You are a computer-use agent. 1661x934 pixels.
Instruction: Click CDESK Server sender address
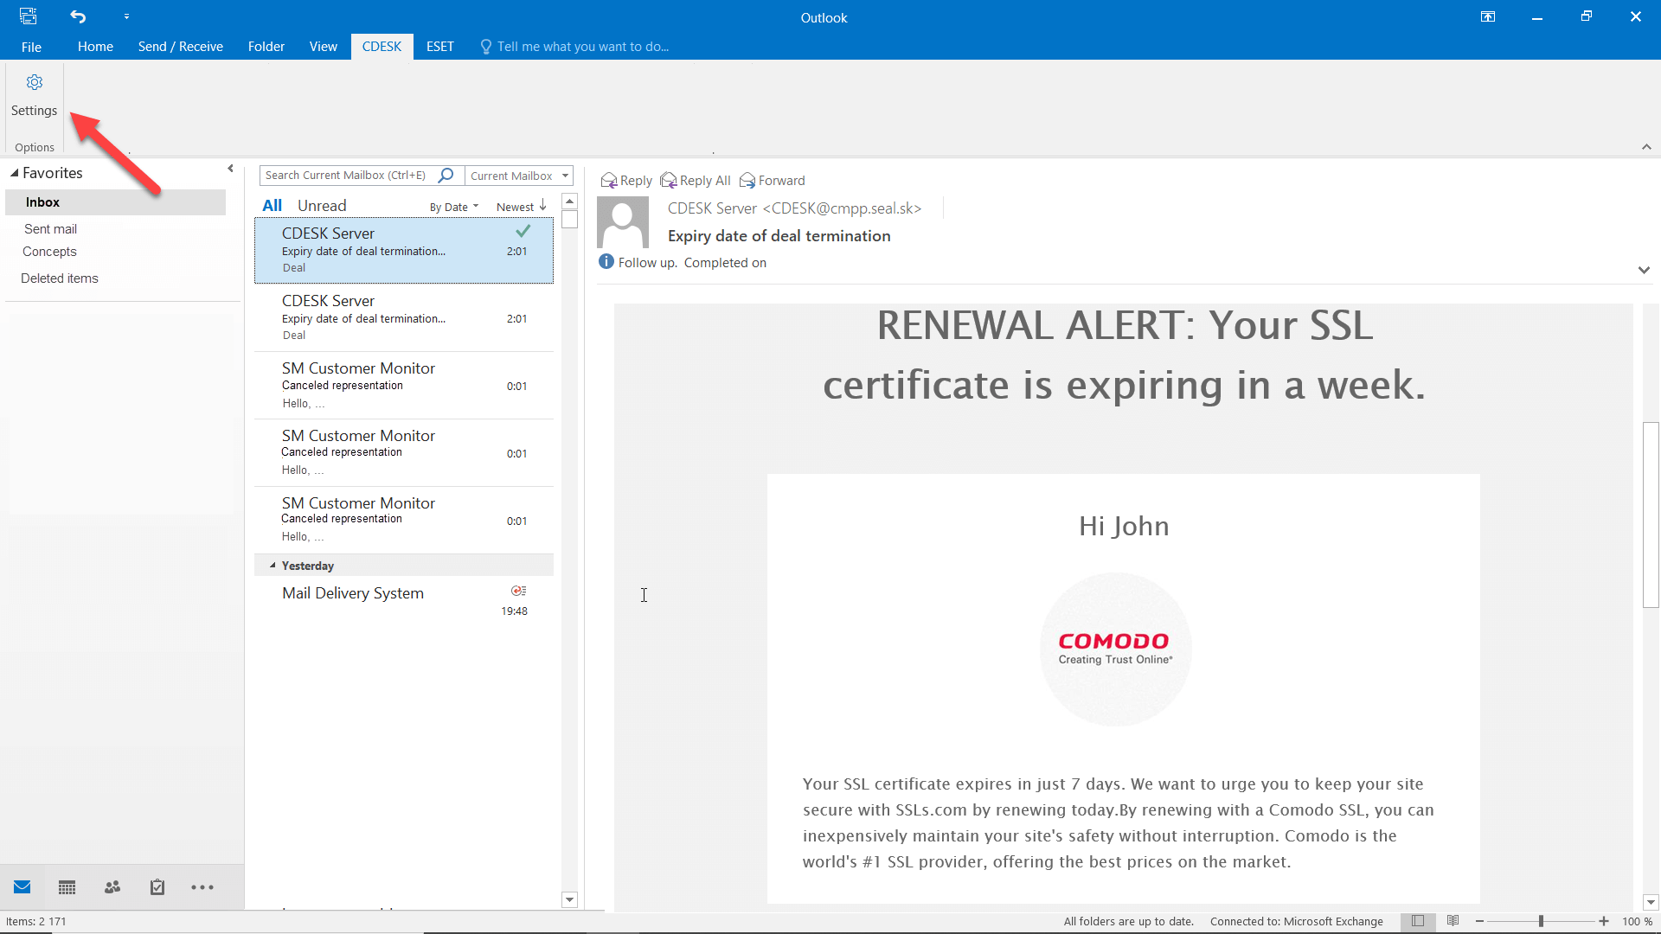click(x=794, y=208)
